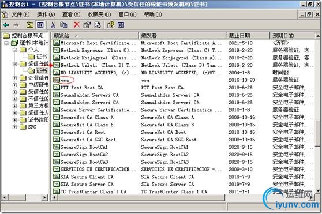Click the tree pane right scroll arrow
This screenshot has height=214, width=322.
[x=44, y=198]
